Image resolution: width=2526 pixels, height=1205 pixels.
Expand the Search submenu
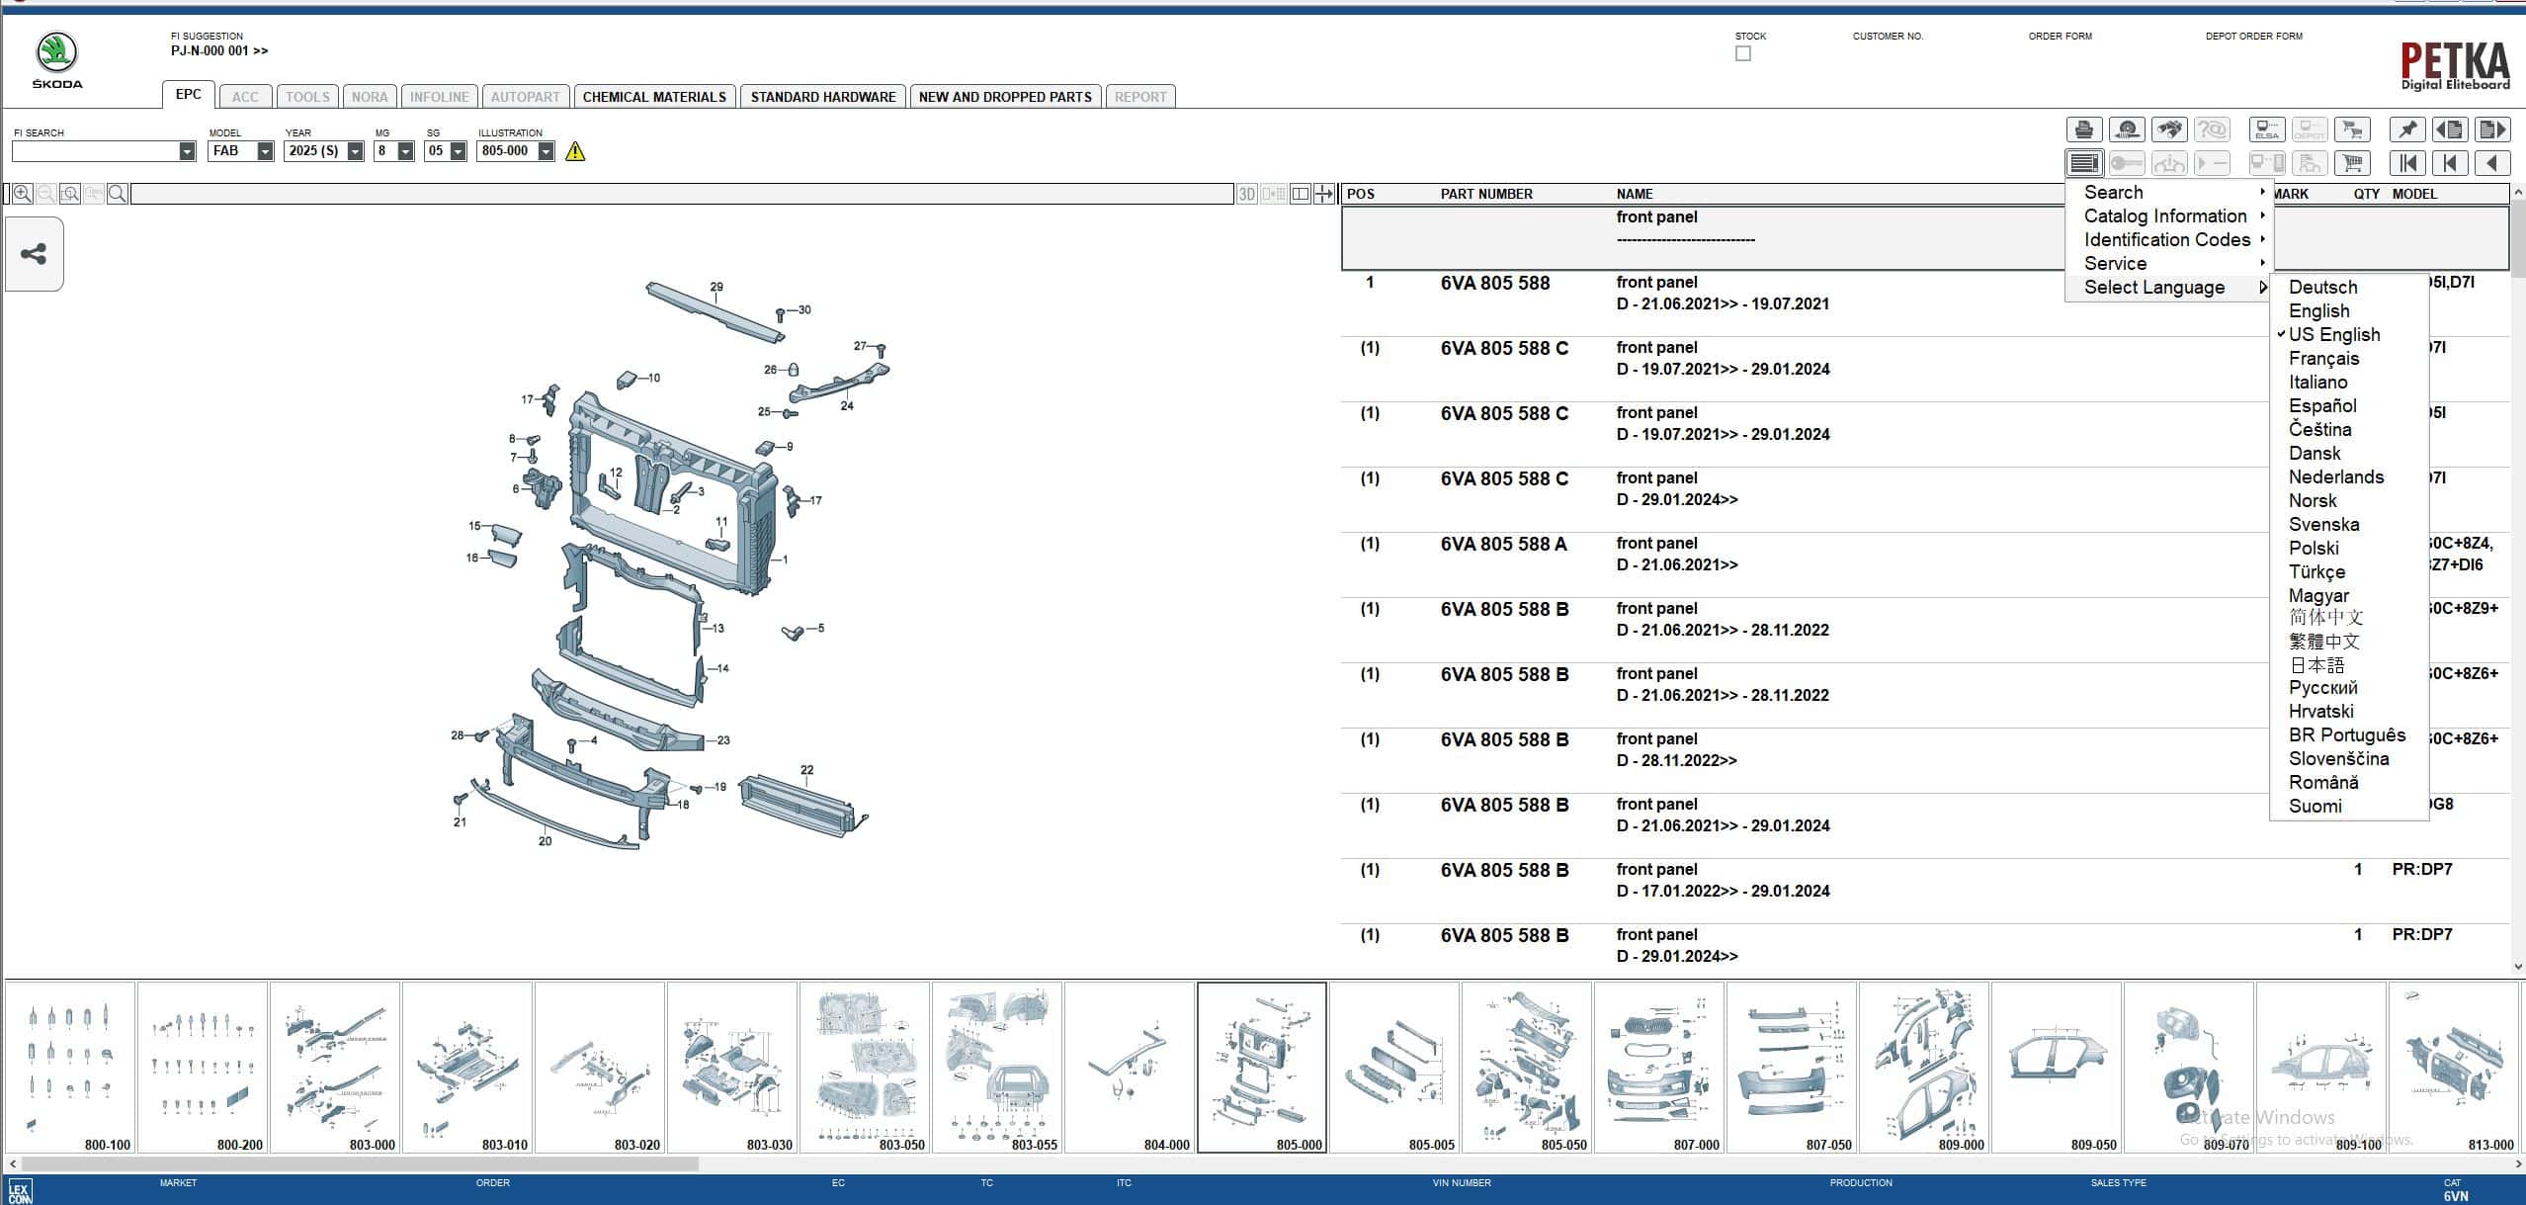(x=2170, y=193)
